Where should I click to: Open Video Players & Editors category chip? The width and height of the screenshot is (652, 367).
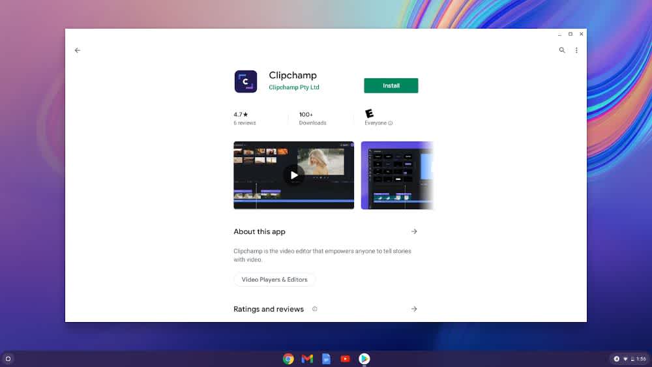[x=274, y=280]
